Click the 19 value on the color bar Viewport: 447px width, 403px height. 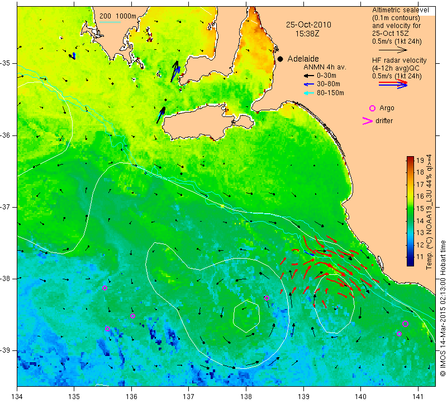[x=420, y=160]
